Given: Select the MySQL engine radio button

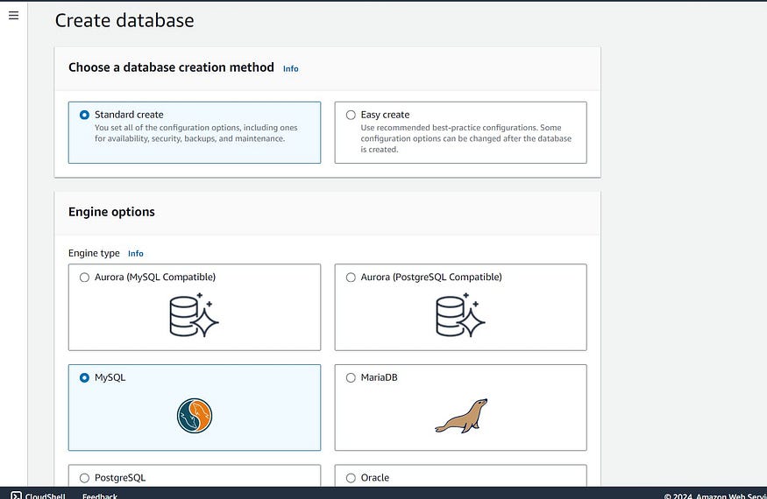Looking at the screenshot, I should pos(84,378).
